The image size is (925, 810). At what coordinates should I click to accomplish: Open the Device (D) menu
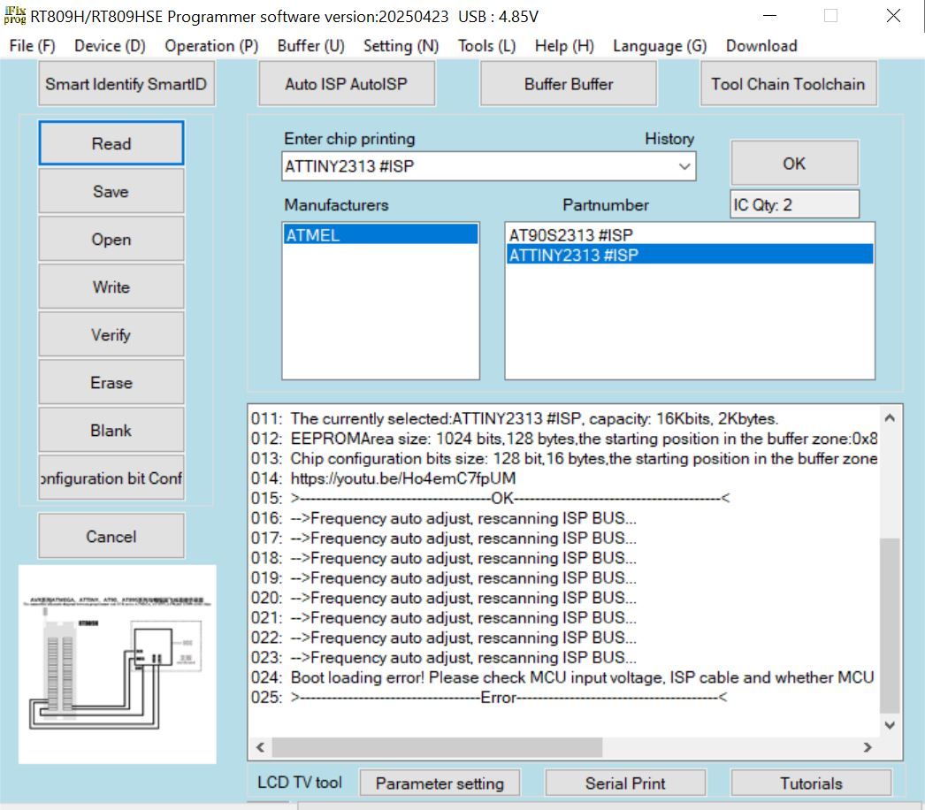tap(110, 46)
